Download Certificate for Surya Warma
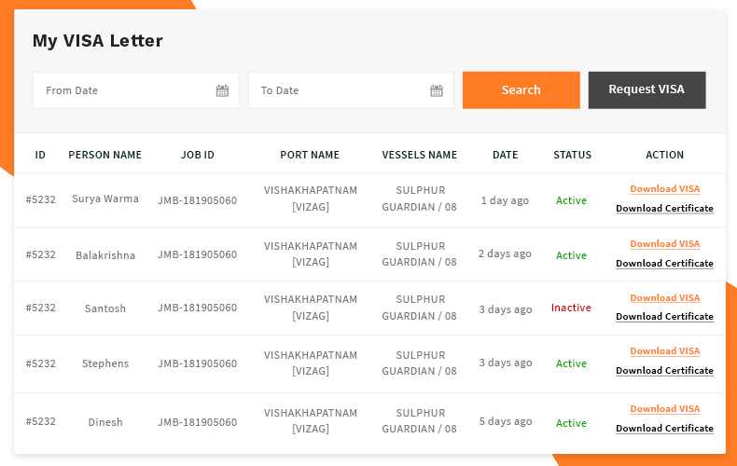Viewport: 737px width, 466px height. [664, 209]
